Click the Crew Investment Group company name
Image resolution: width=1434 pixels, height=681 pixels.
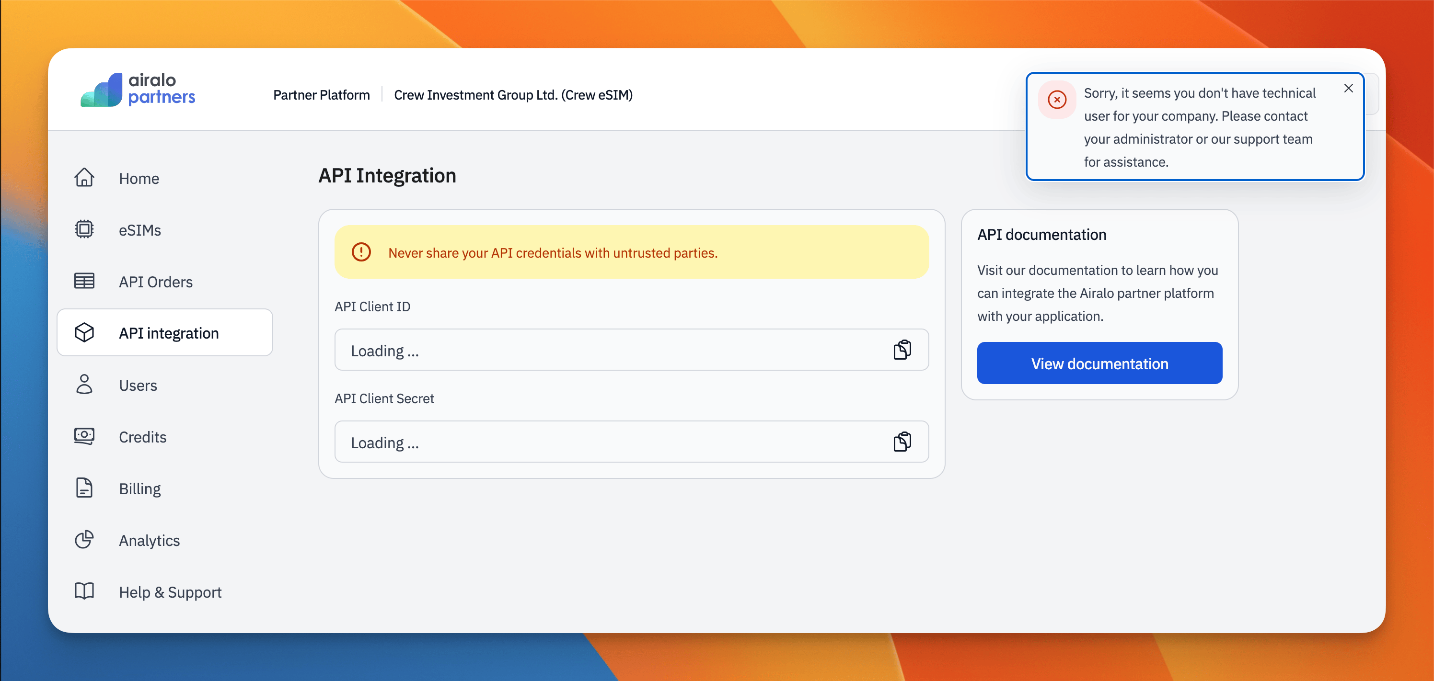(513, 95)
